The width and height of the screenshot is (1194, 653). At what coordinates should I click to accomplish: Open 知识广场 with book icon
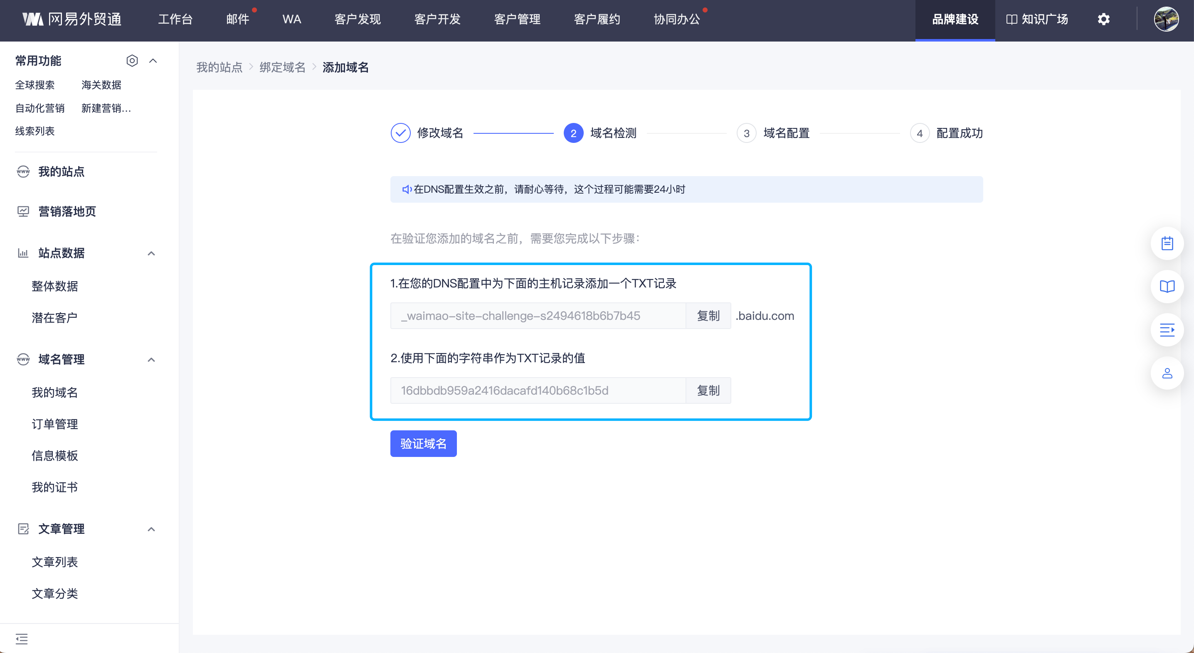[x=1037, y=20]
